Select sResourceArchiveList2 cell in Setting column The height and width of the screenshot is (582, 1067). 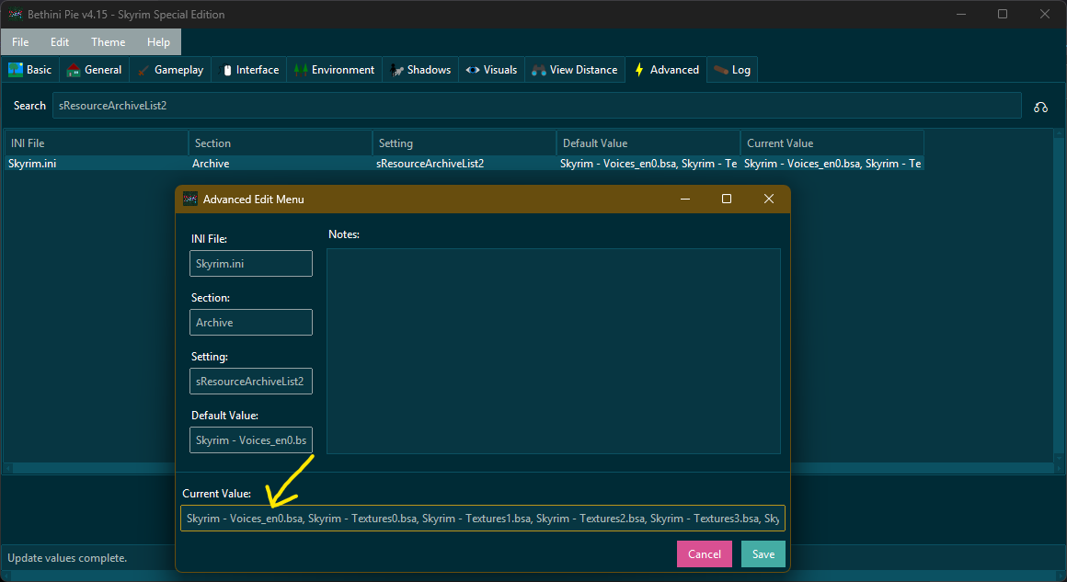465,163
